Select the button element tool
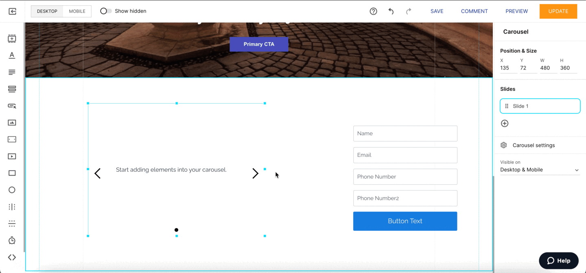Image resolution: width=586 pixels, height=273 pixels. (x=12, y=106)
